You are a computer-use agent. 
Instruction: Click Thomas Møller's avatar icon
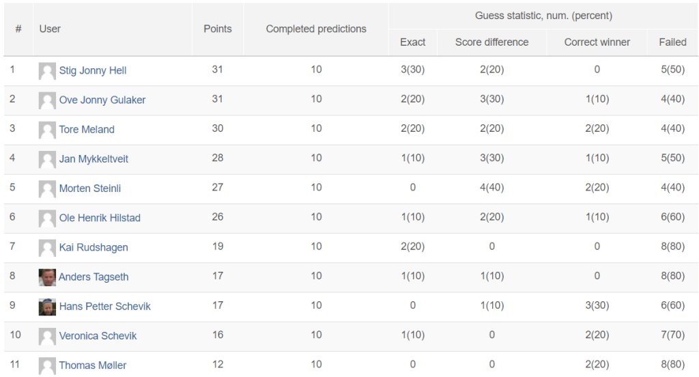point(47,366)
